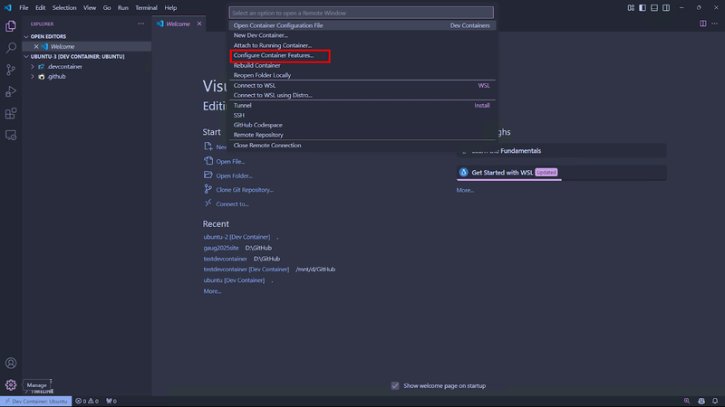725x407 pixels.
Task: Choose New Dev Container option
Action: point(362,35)
